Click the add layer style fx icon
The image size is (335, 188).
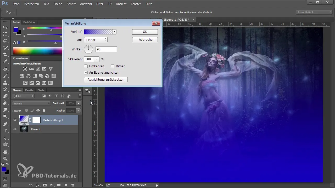tap(38, 185)
